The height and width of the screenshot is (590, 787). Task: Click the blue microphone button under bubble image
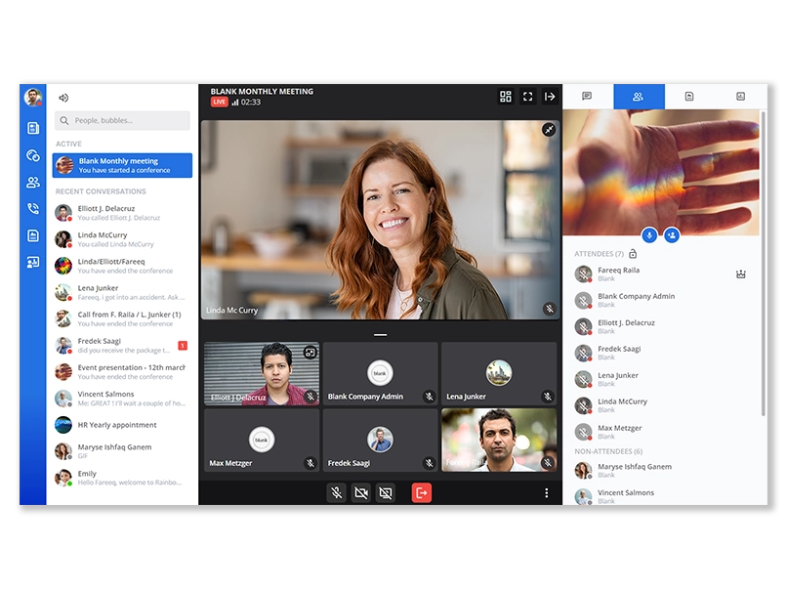click(649, 235)
